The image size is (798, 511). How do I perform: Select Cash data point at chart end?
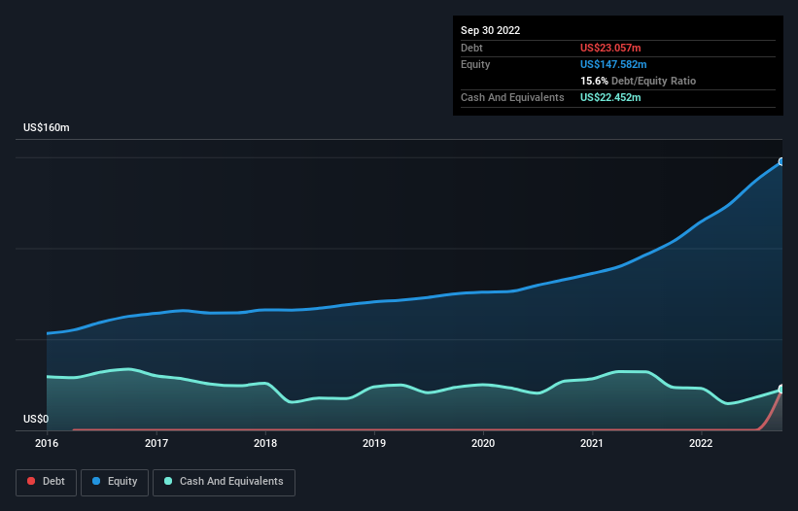point(781,389)
